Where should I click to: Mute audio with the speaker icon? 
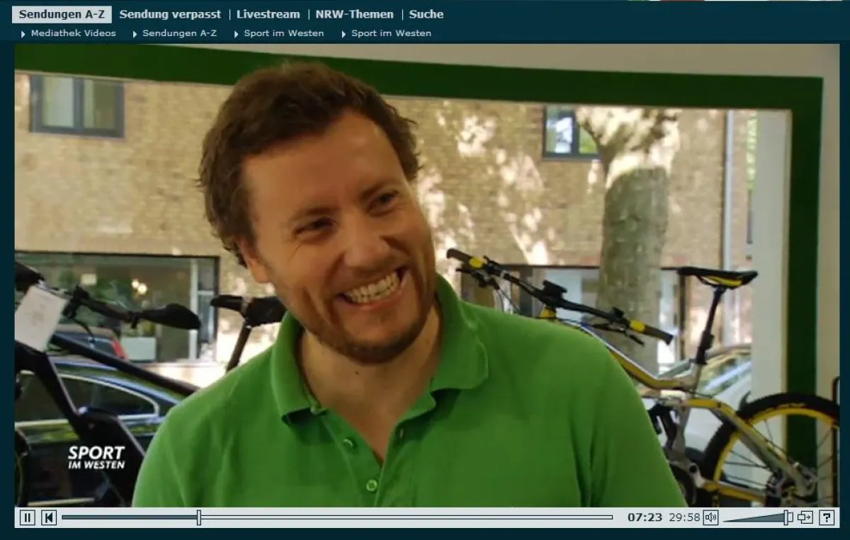[x=710, y=517]
